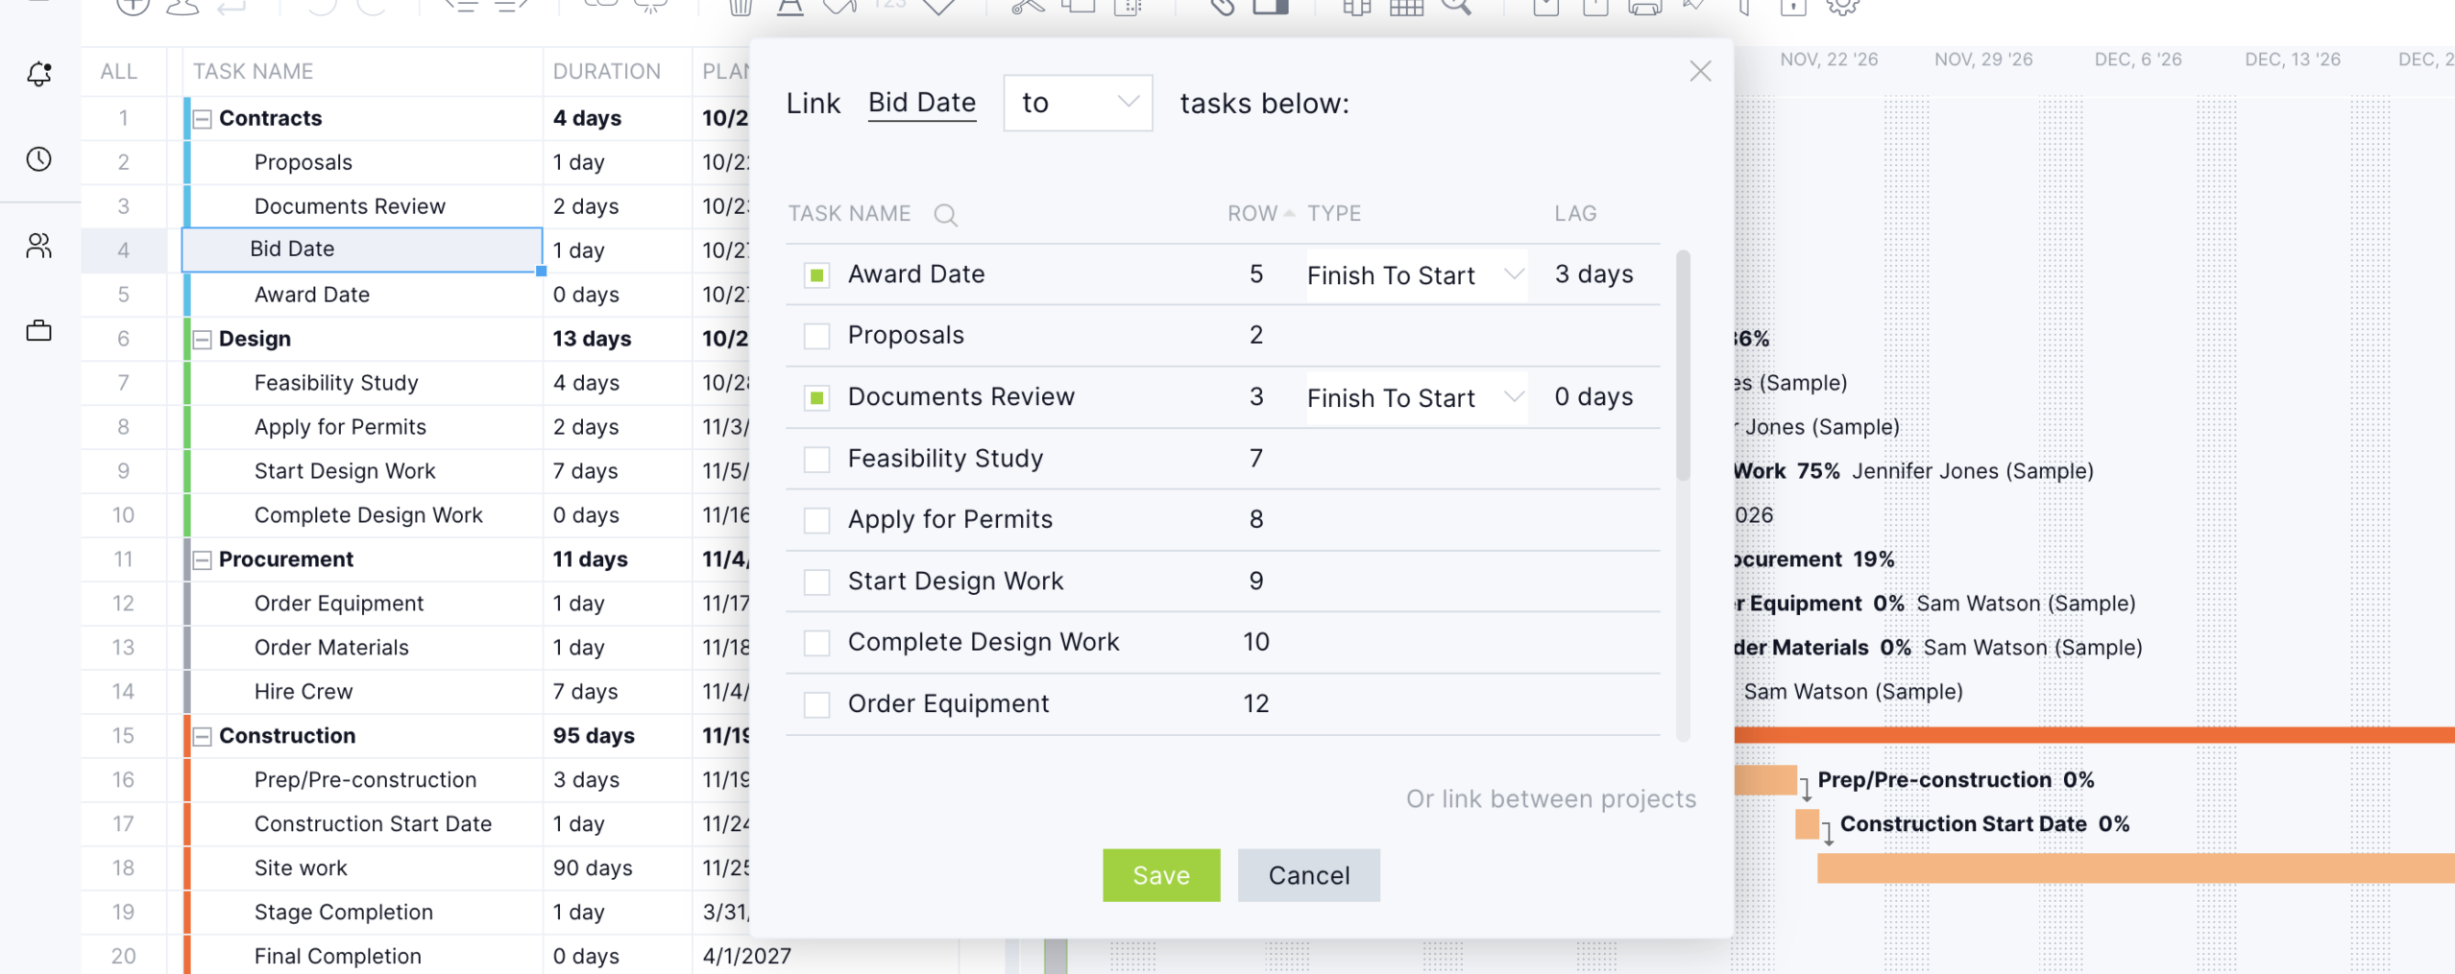Viewport: 2455px width, 974px height.
Task: Select the Hire Crew task row
Action: pyautogui.click(x=304, y=692)
